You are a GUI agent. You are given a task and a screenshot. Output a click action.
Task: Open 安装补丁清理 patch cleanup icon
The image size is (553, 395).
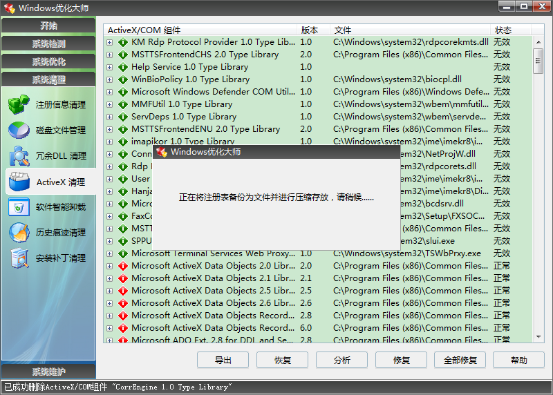[19, 258]
